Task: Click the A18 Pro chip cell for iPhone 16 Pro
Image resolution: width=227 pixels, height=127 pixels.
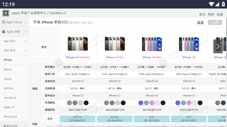Action: [115, 119]
